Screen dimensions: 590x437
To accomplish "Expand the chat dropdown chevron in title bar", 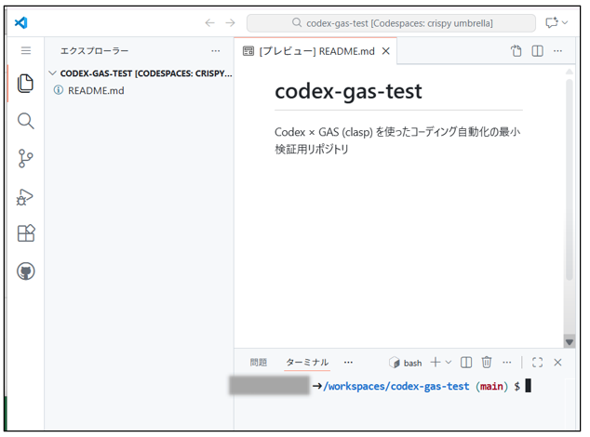I will [x=565, y=22].
